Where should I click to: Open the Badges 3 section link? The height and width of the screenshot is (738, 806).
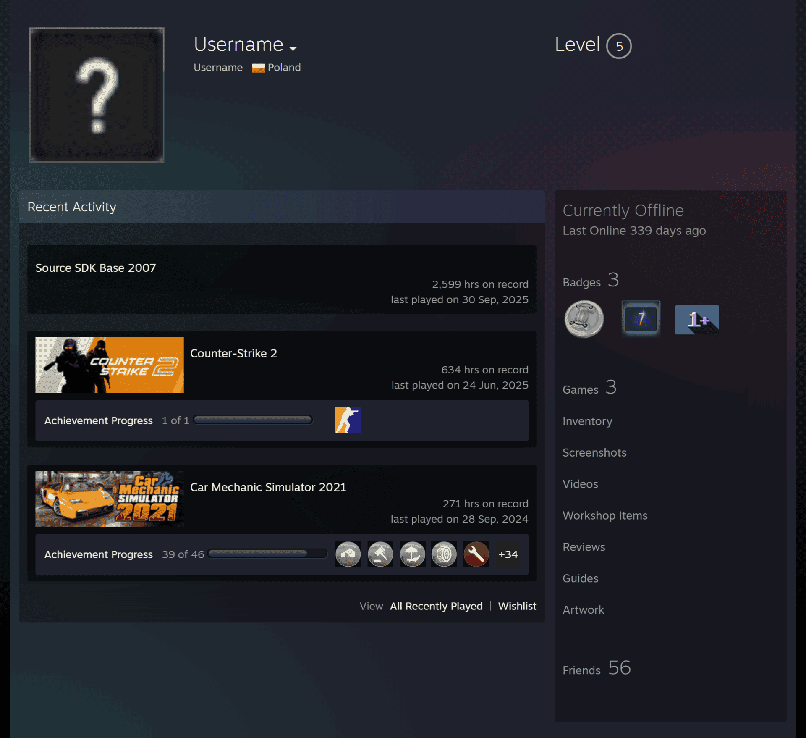(x=591, y=280)
